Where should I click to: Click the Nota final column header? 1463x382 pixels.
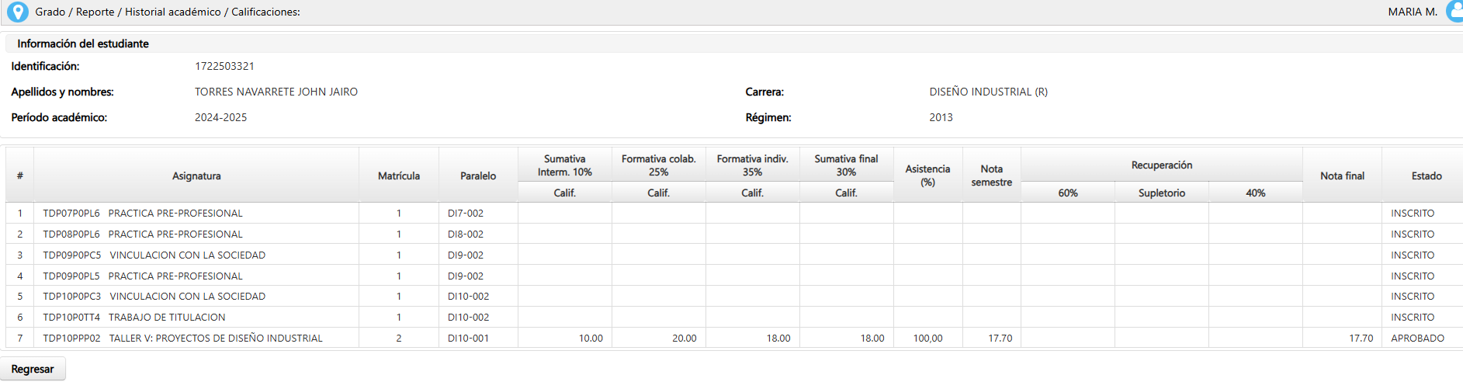[x=1342, y=175]
